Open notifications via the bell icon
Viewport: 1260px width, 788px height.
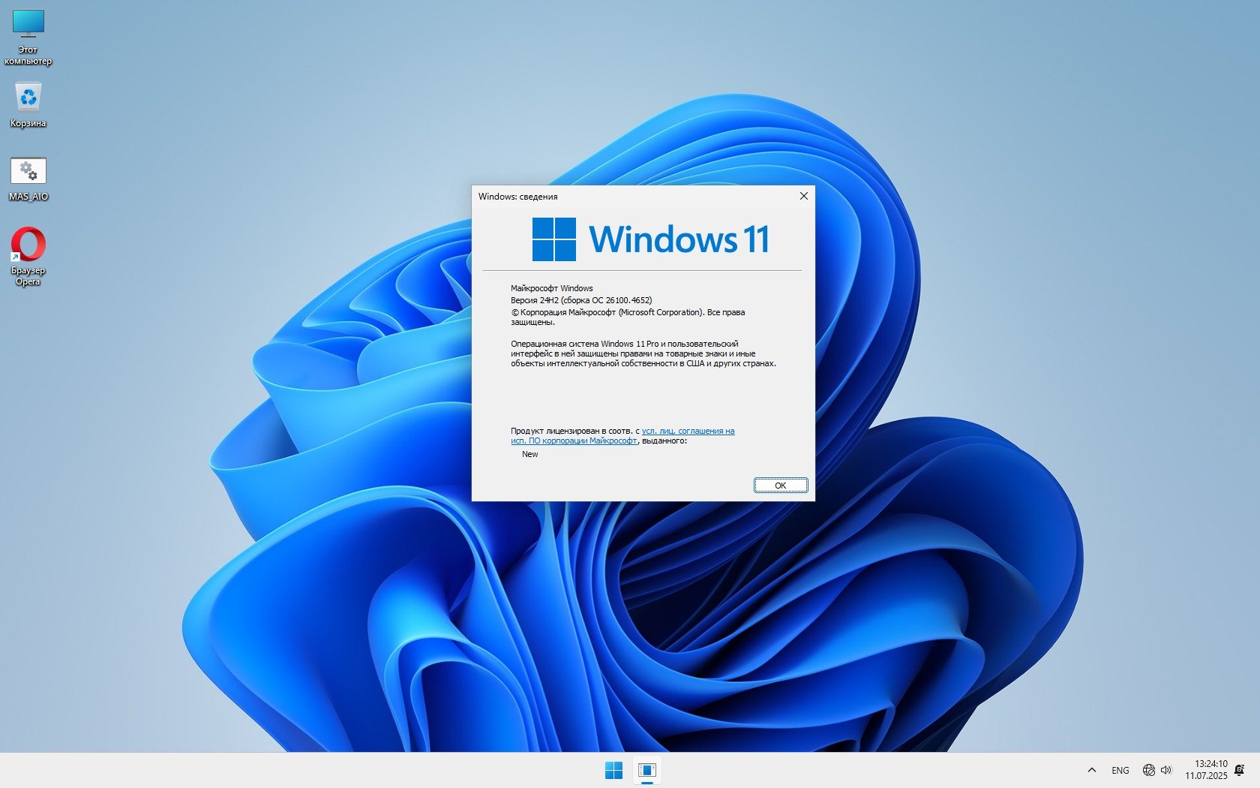click(x=1240, y=770)
